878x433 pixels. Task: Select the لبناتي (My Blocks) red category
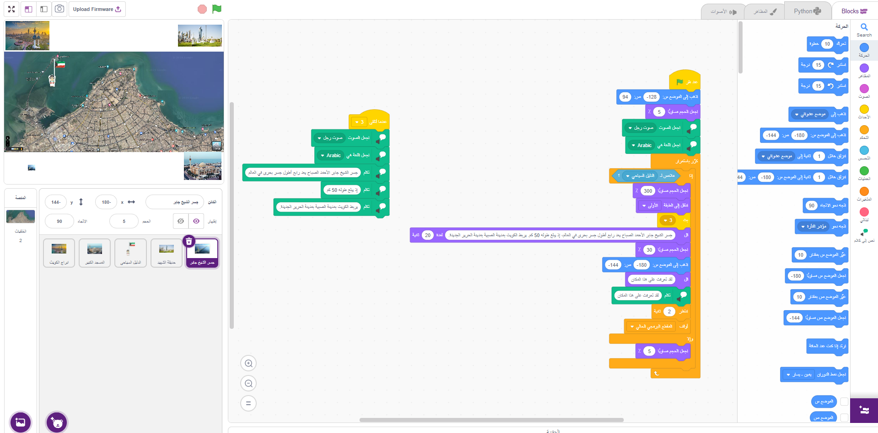[x=864, y=215]
